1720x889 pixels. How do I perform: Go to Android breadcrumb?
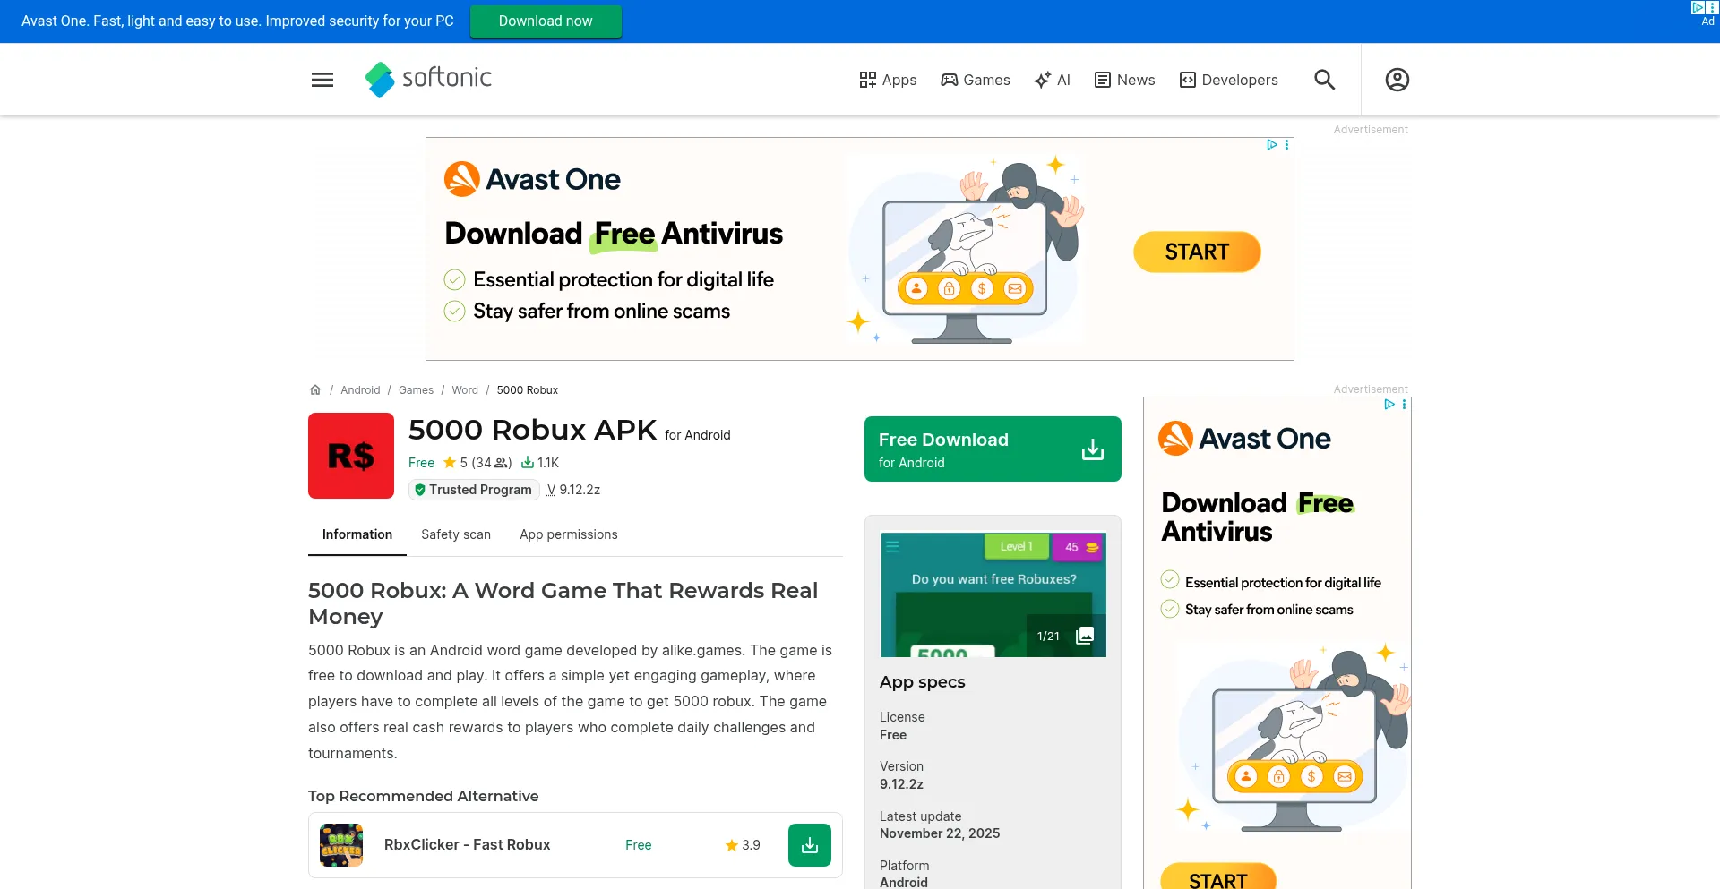pyautogui.click(x=360, y=389)
